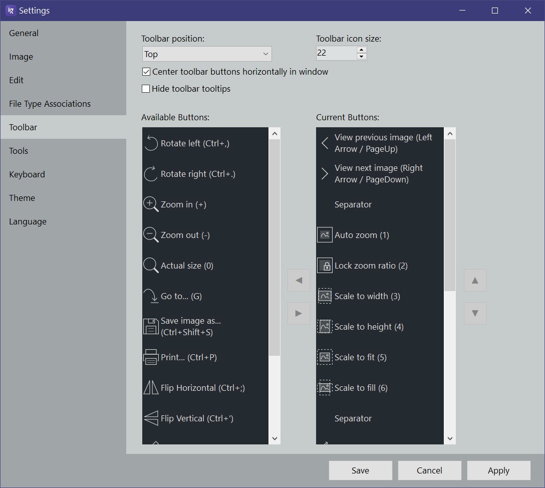The width and height of the screenshot is (545, 488).
Task: Select 'Lock zoom ratio (2)' label text
Action: coord(371,266)
